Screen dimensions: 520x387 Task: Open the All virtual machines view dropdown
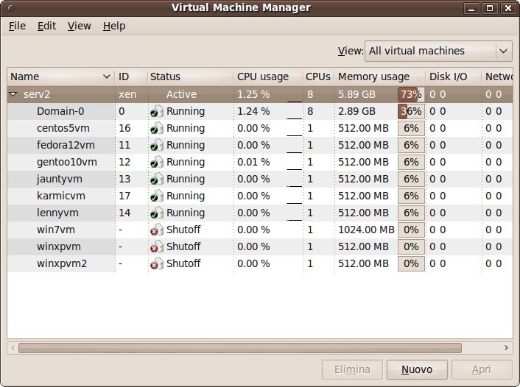(438, 51)
